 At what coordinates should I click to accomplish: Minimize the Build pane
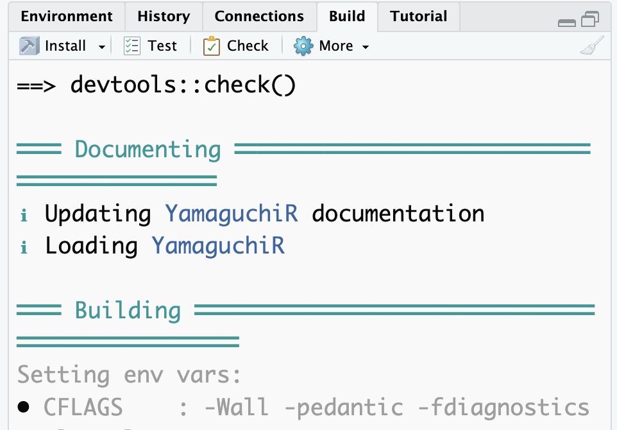pos(567,22)
